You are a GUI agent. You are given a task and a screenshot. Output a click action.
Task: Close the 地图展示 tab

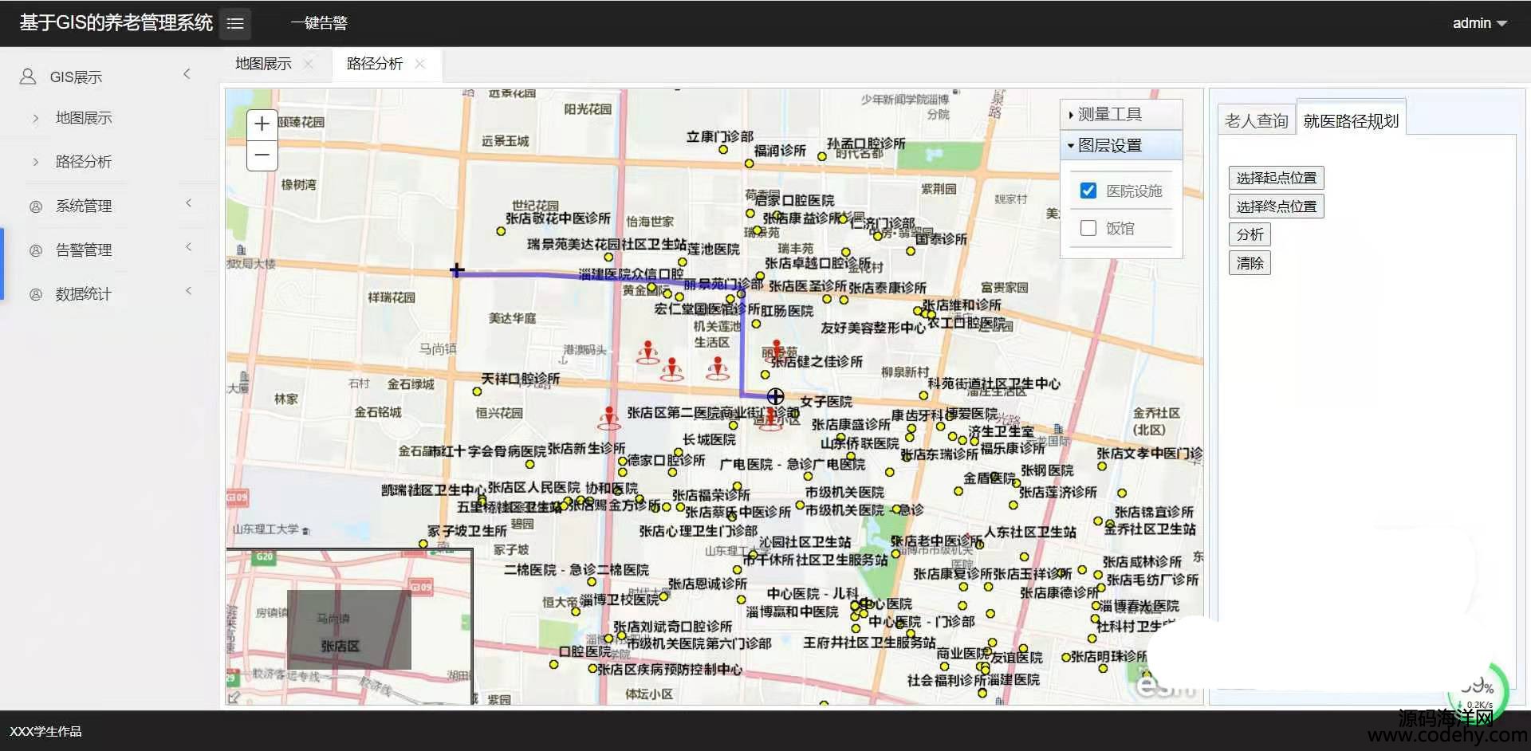(309, 64)
